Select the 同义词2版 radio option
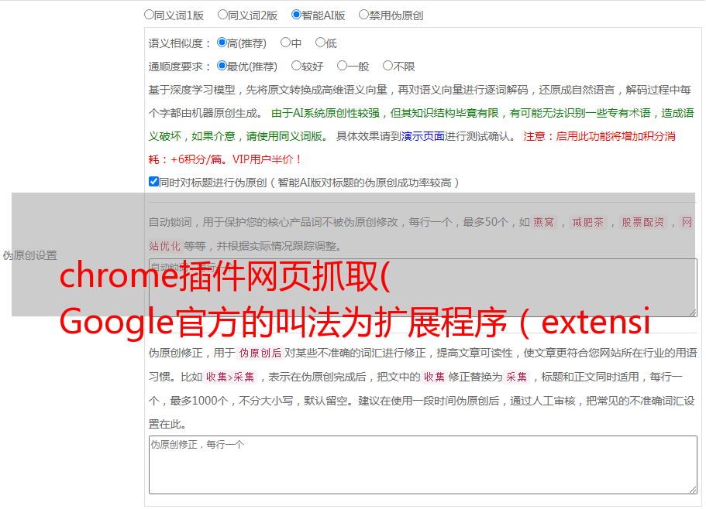The height and width of the screenshot is (509, 706). click(222, 15)
